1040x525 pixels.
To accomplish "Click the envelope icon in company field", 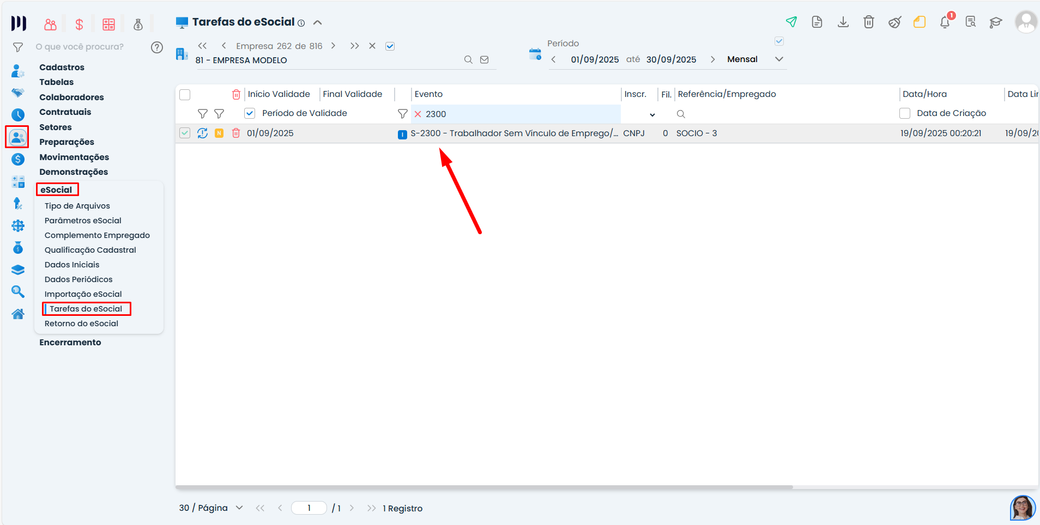I will pos(484,60).
